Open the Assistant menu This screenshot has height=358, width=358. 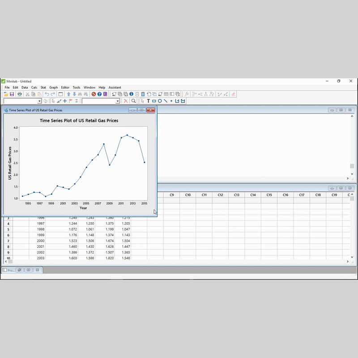[115, 88]
